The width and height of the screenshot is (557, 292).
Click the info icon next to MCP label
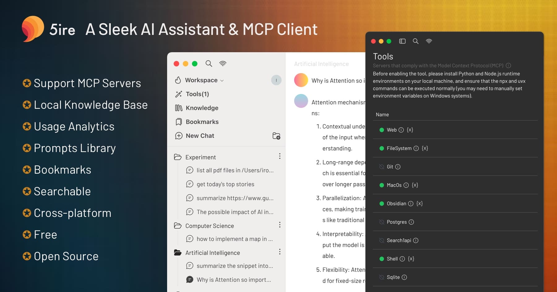(x=509, y=66)
